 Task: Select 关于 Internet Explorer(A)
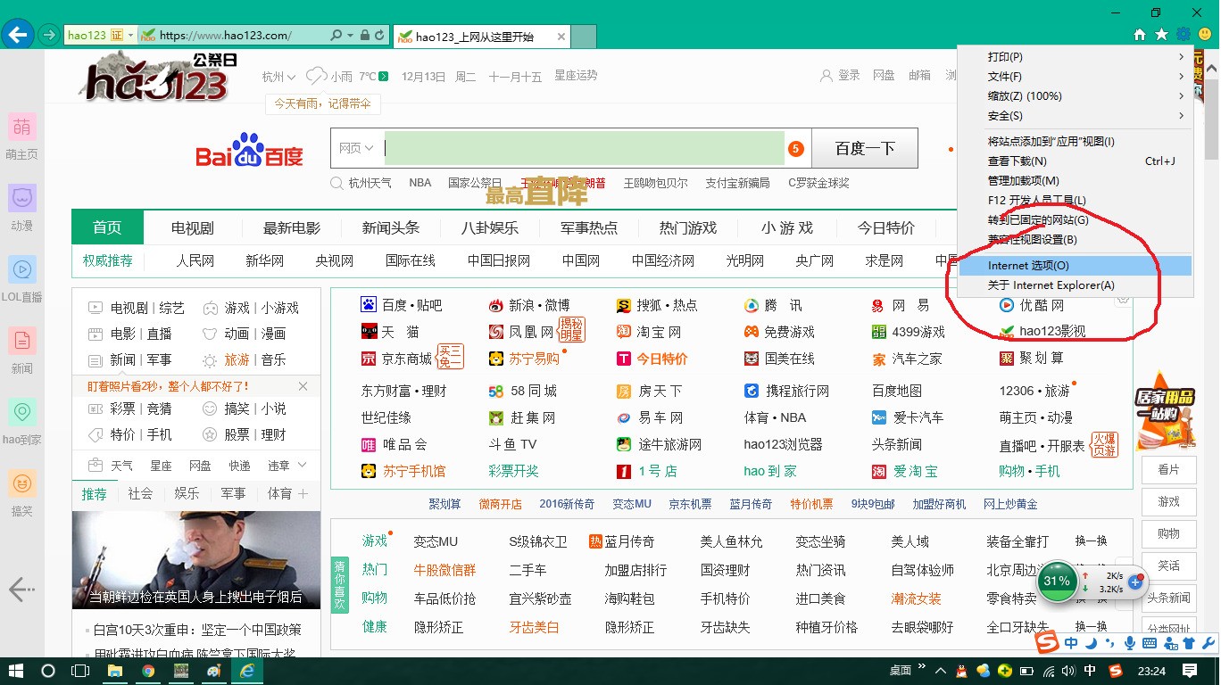pos(1074,285)
